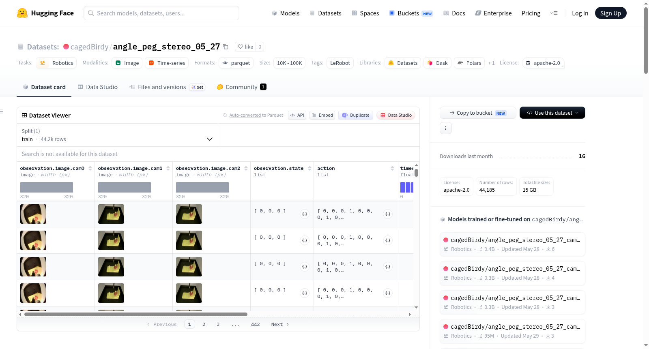Open the Use this dataset dropdown
Image resolution: width=649 pixels, height=349 pixels.
(552, 113)
